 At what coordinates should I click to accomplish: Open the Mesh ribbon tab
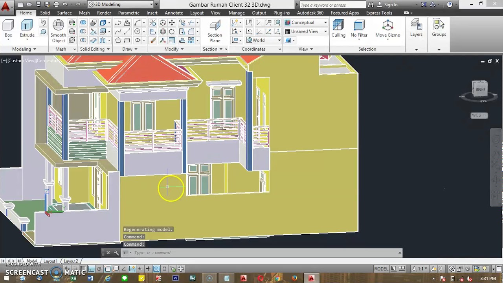click(x=84, y=13)
